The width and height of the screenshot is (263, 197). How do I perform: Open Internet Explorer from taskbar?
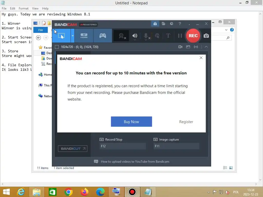(21, 192)
